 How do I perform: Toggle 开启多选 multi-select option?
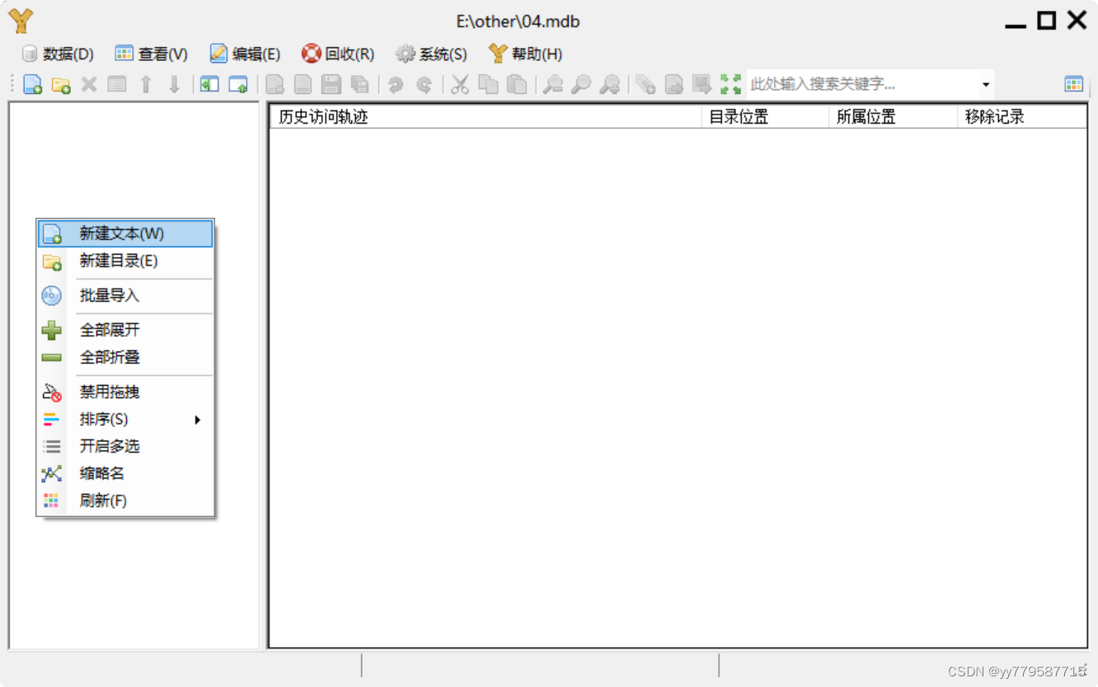pos(125,447)
